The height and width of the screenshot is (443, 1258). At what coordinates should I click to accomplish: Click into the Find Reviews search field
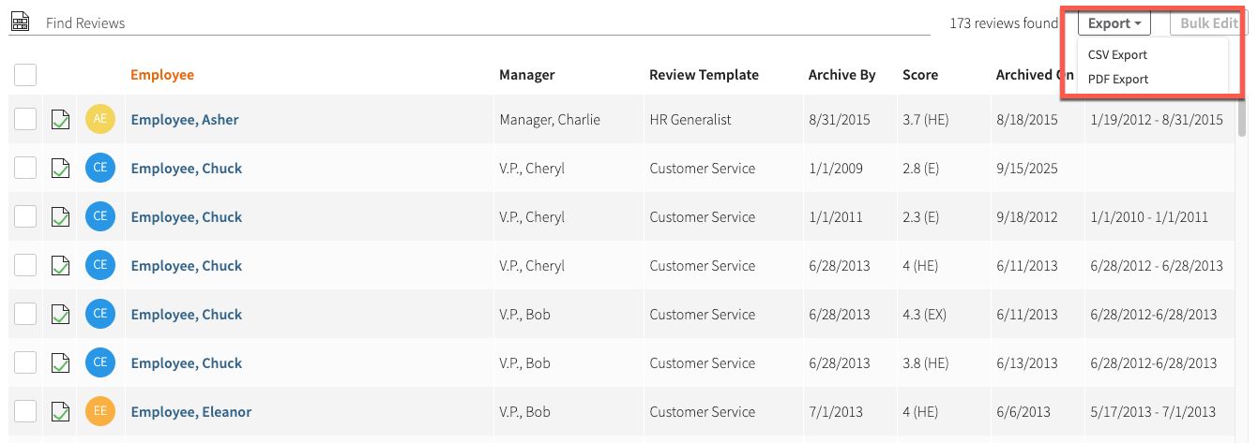469,22
